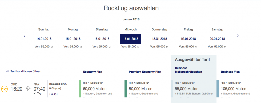Open the Tarifkonditionen öffnen link
261x103 pixels.
click(25, 71)
